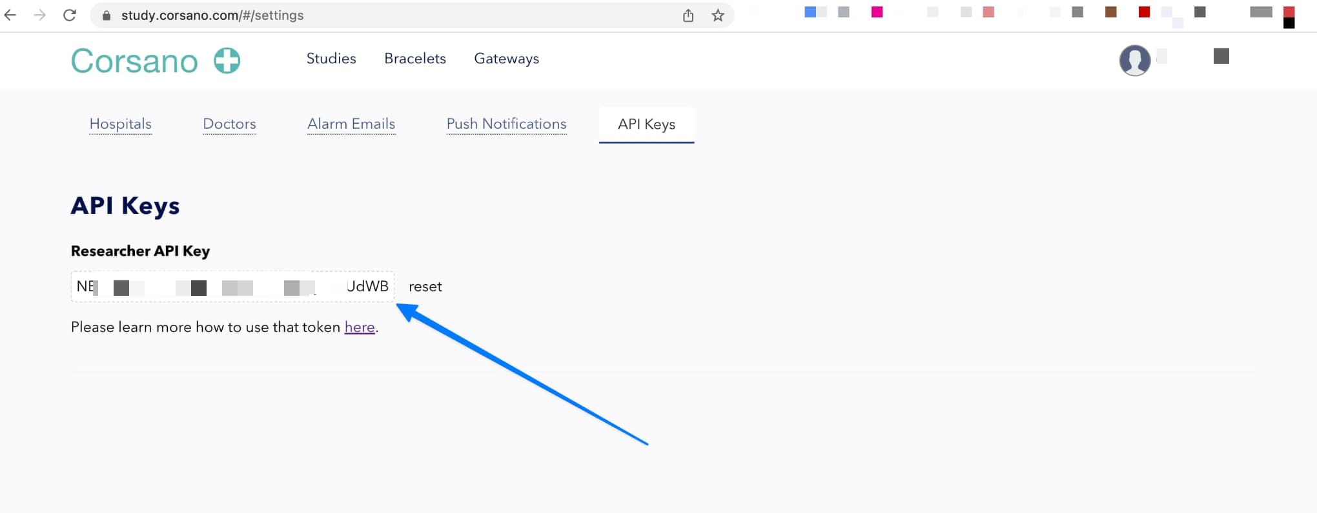Click the share icon in address bar
The height and width of the screenshot is (513, 1317).
pos(688,15)
